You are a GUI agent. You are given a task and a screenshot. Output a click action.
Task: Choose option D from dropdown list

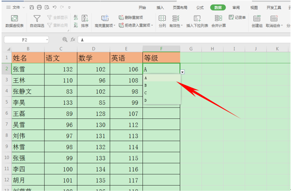click(x=162, y=100)
